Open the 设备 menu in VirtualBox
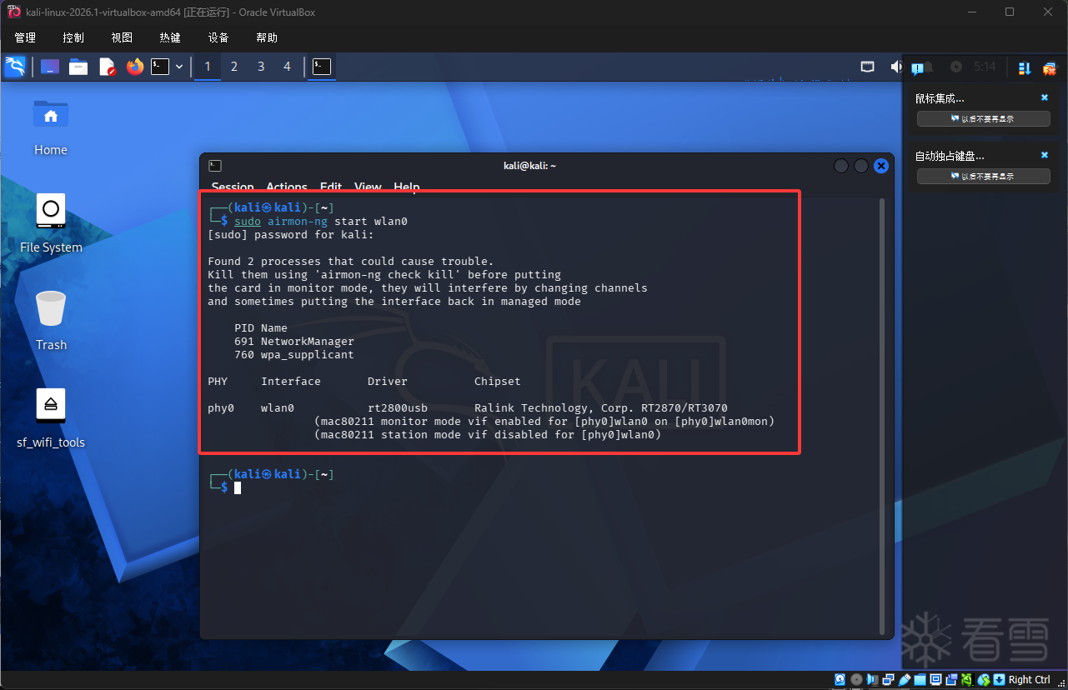1068x690 pixels. coord(218,37)
